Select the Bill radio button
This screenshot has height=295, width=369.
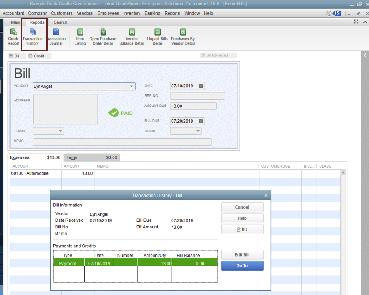click(11, 56)
